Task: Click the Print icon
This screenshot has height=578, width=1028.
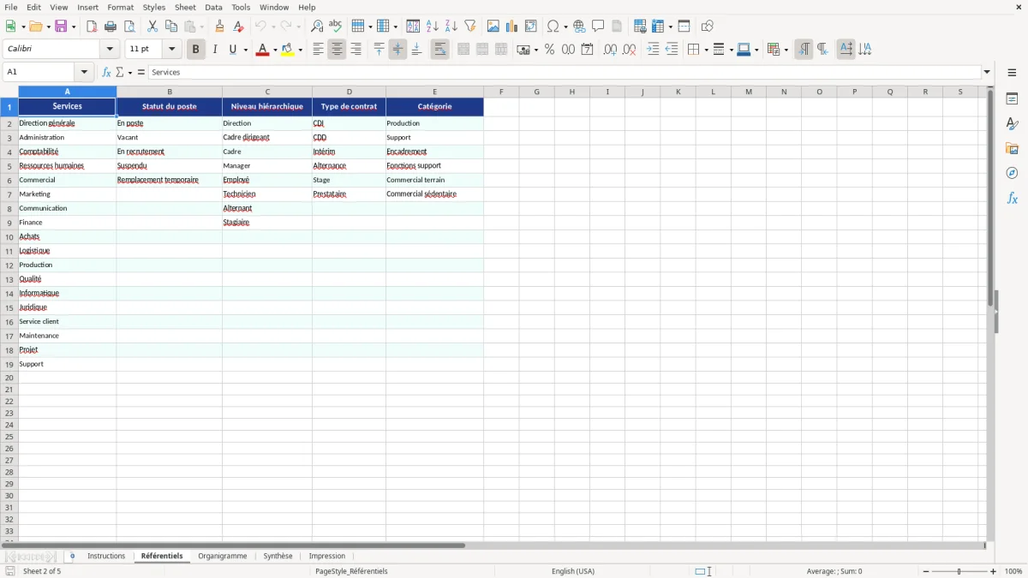Action: (111, 27)
